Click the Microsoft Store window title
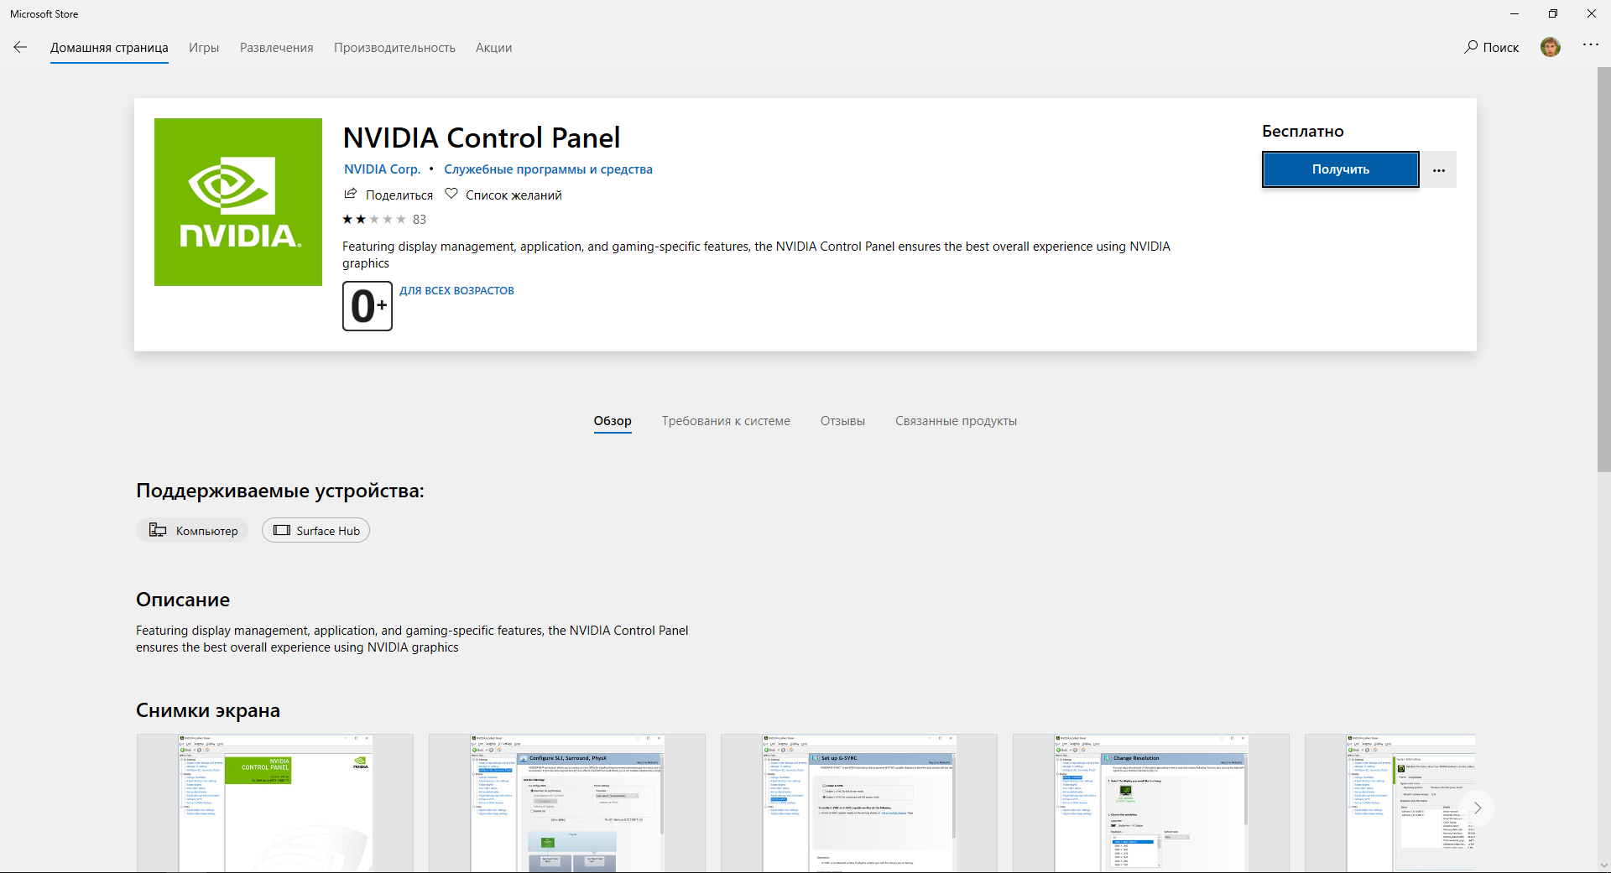The width and height of the screenshot is (1611, 873). coord(44,14)
